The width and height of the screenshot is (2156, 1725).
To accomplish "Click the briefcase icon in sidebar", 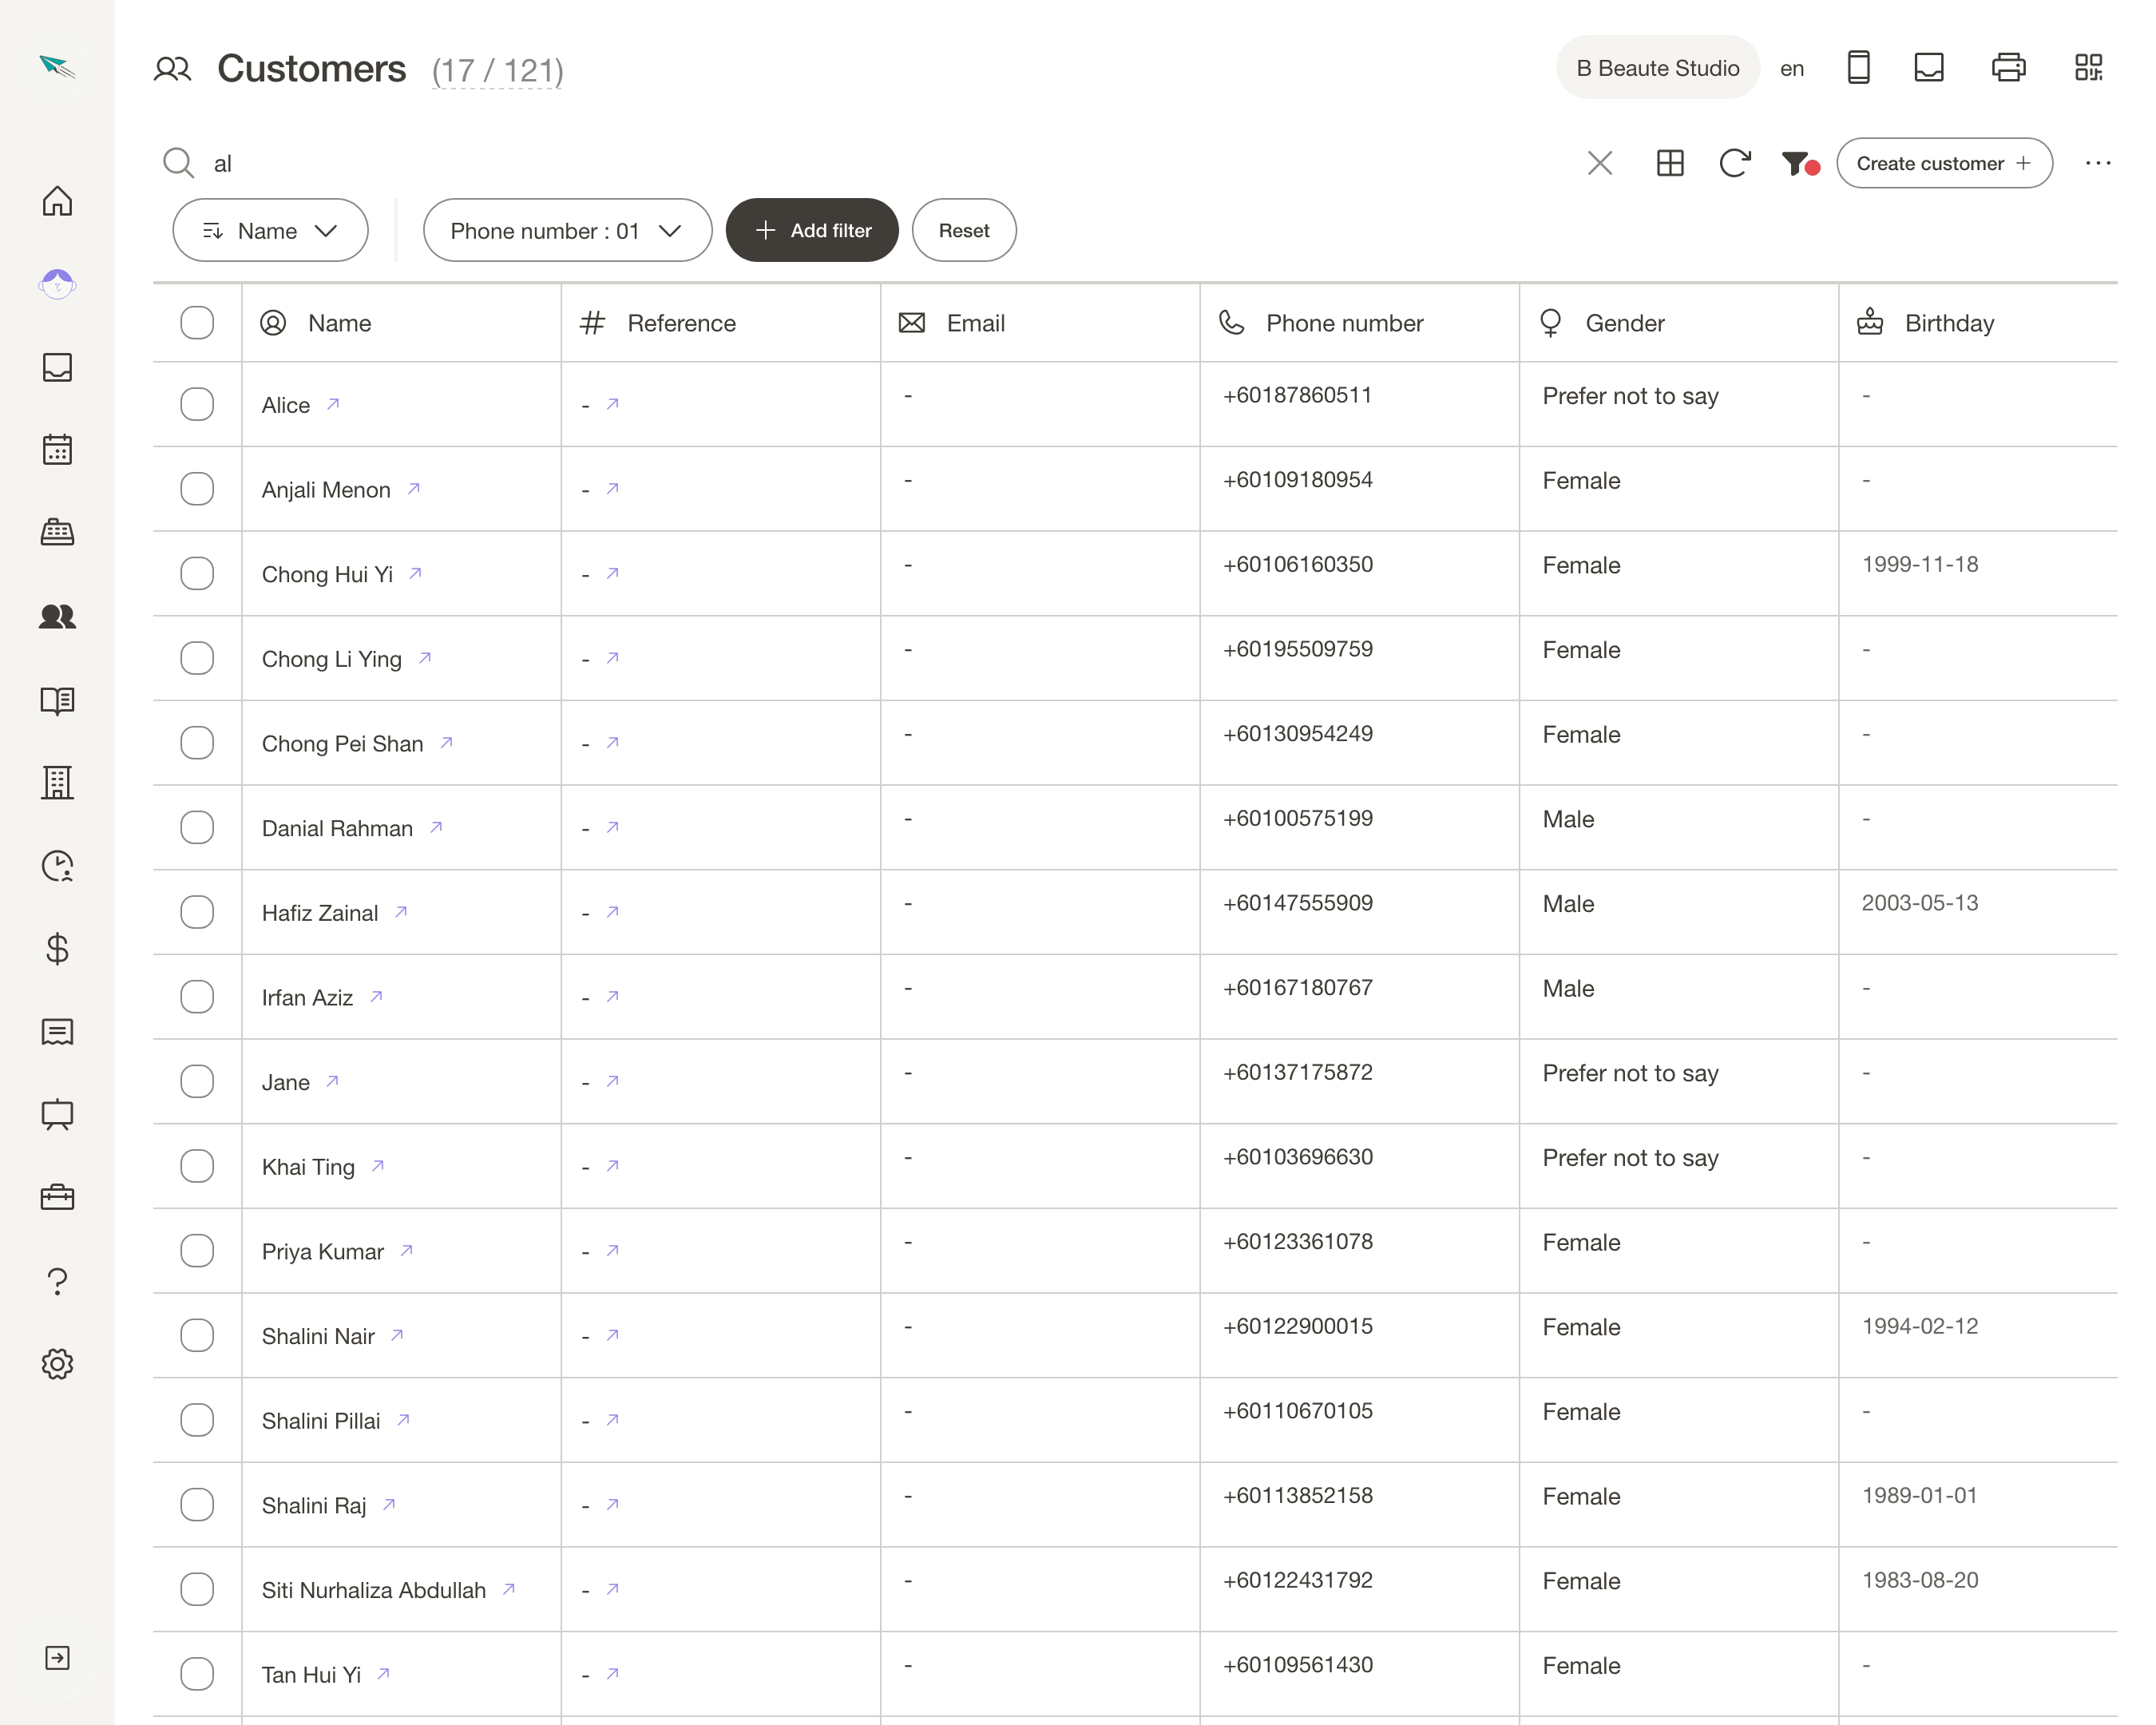I will point(57,1197).
